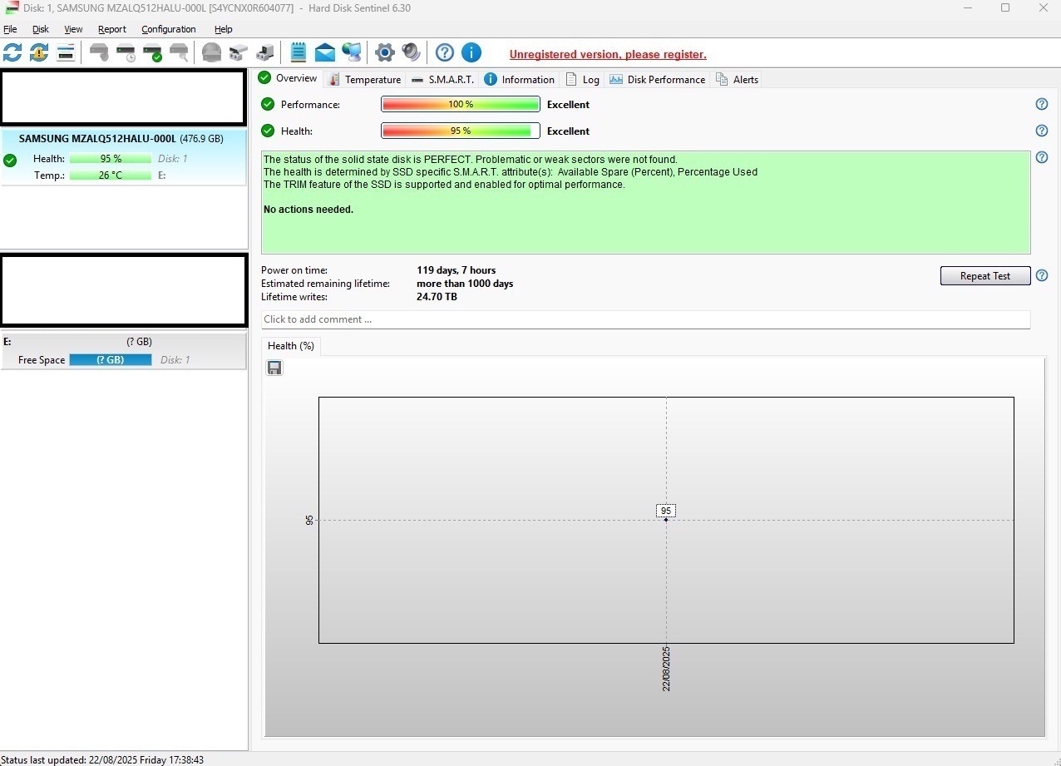
Task: Click the Free Space (? GB) bar
Action: [111, 359]
